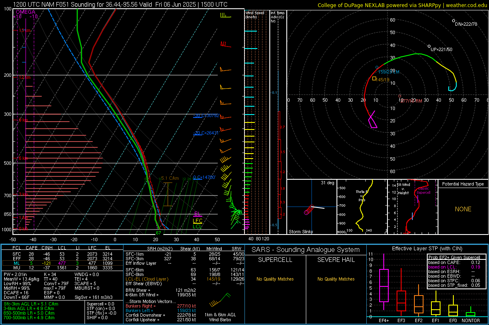Image resolution: width=489 pixels, height=325 pixels.
Task: Click the red 277/10 RM right-mover marker
Action: [x=400, y=96]
